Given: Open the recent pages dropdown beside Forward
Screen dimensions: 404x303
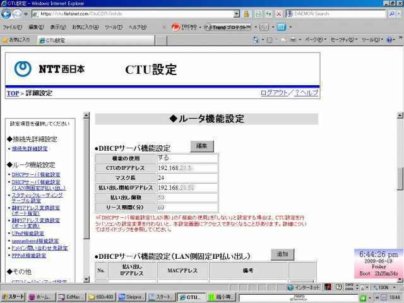Looking at the screenshot, I should point(25,14).
